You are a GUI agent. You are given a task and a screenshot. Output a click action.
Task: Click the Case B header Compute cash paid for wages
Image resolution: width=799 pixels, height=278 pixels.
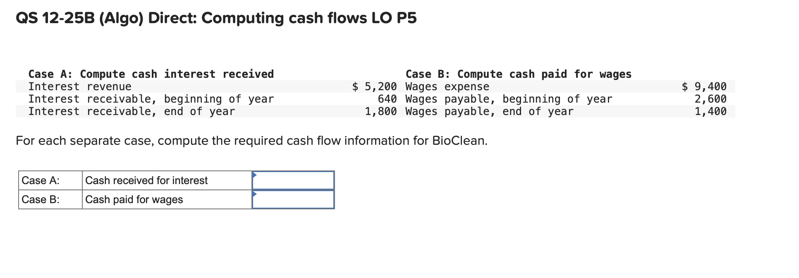[x=519, y=74]
